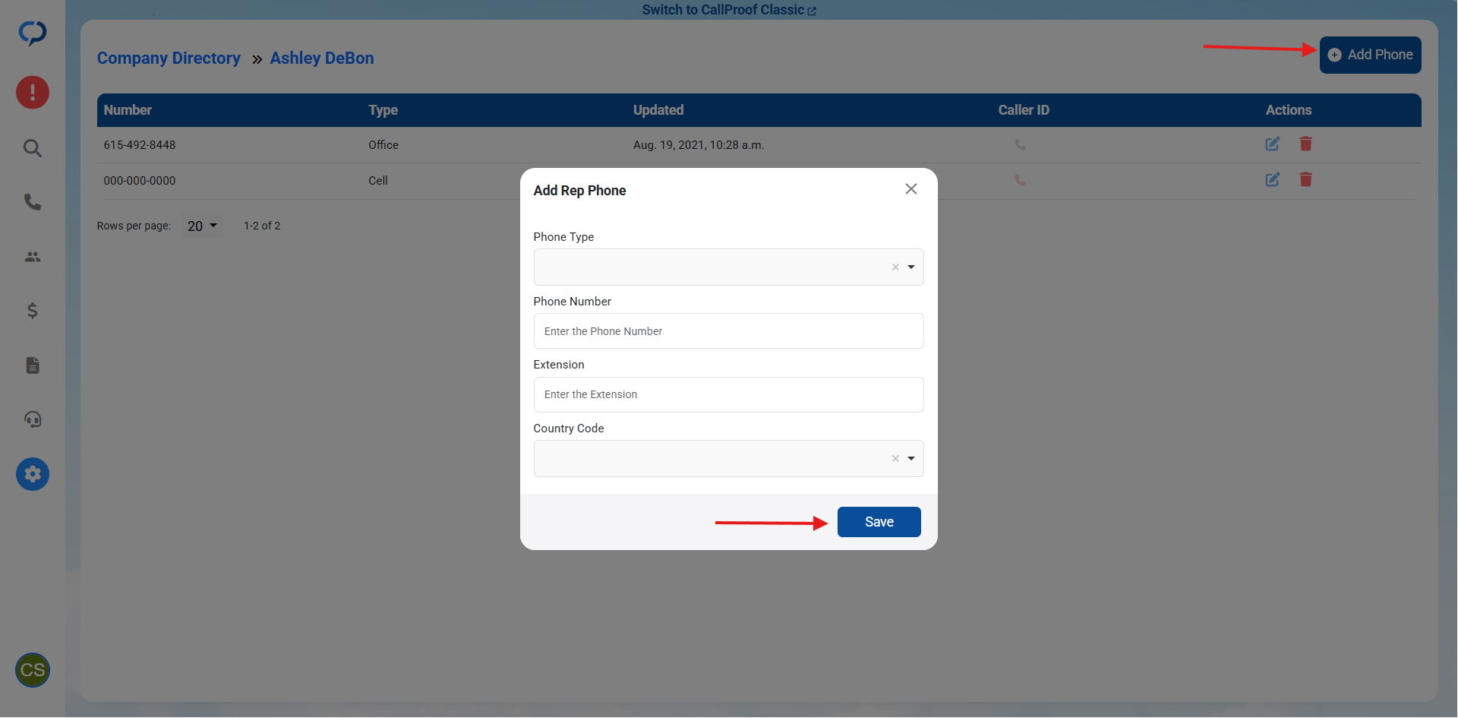Screen dimensions: 1458x718
Task: Delete the 000-000-0000 phone entry
Action: [x=1306, y=179]
